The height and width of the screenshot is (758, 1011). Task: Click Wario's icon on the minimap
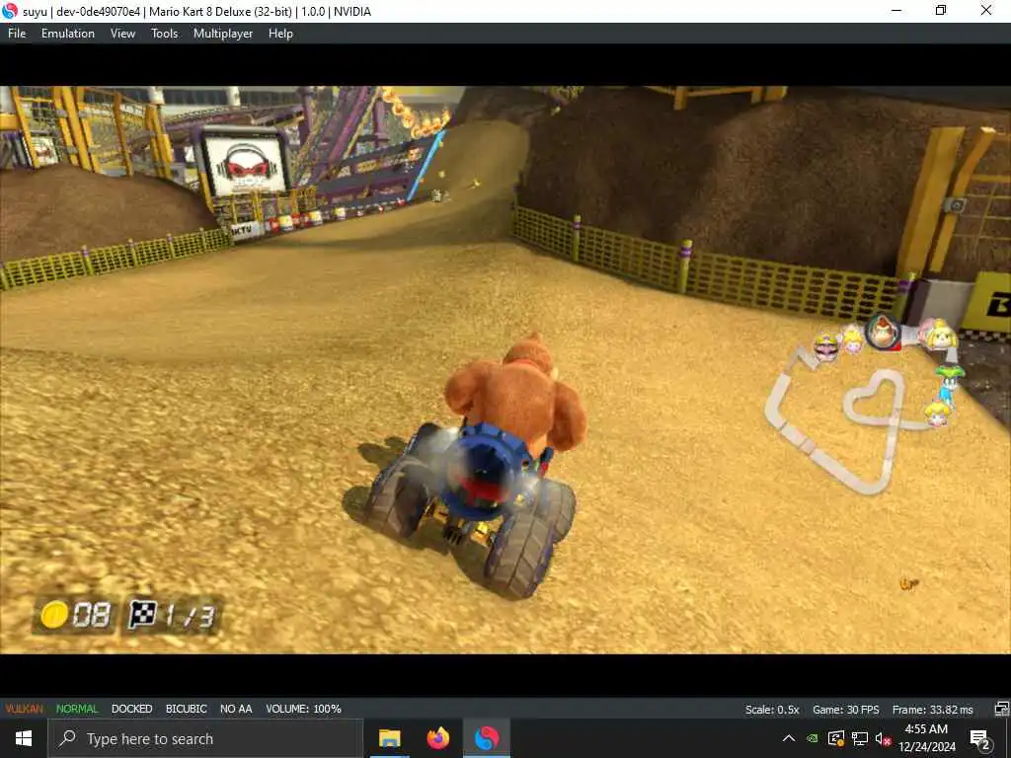tap(826, 347)
